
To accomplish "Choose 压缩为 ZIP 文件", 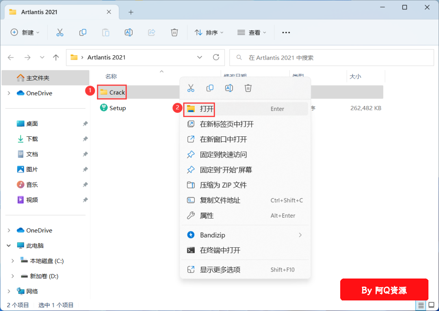I will [245, 185].
